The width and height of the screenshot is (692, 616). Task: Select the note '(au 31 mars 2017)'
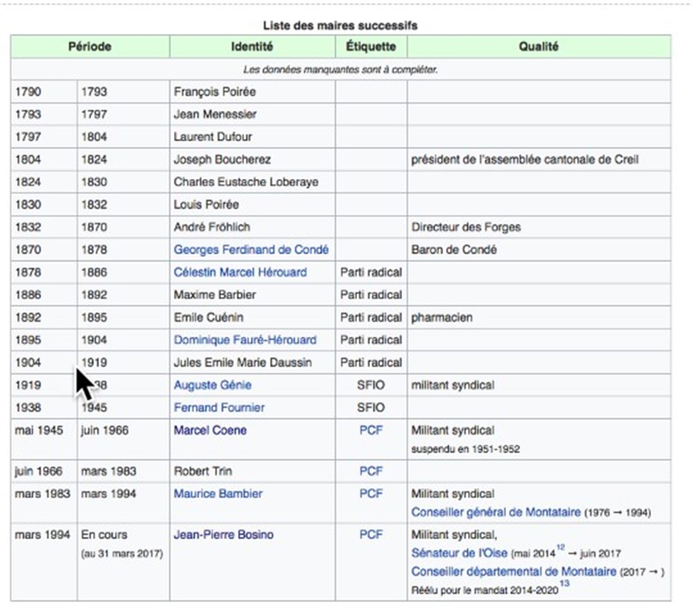pos(122,553)
